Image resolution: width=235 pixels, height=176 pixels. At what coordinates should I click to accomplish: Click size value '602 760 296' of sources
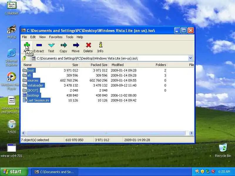tap(69, 80)
